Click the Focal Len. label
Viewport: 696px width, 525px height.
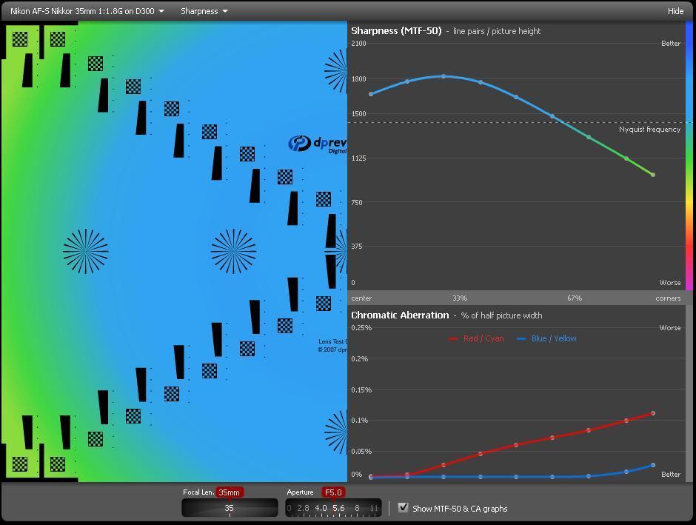tap(198, 492)
